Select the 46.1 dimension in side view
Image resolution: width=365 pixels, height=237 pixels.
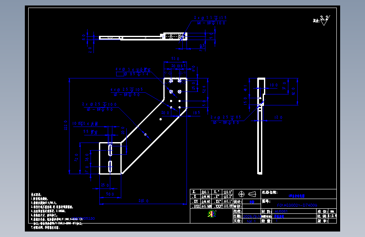pos(245,88)
